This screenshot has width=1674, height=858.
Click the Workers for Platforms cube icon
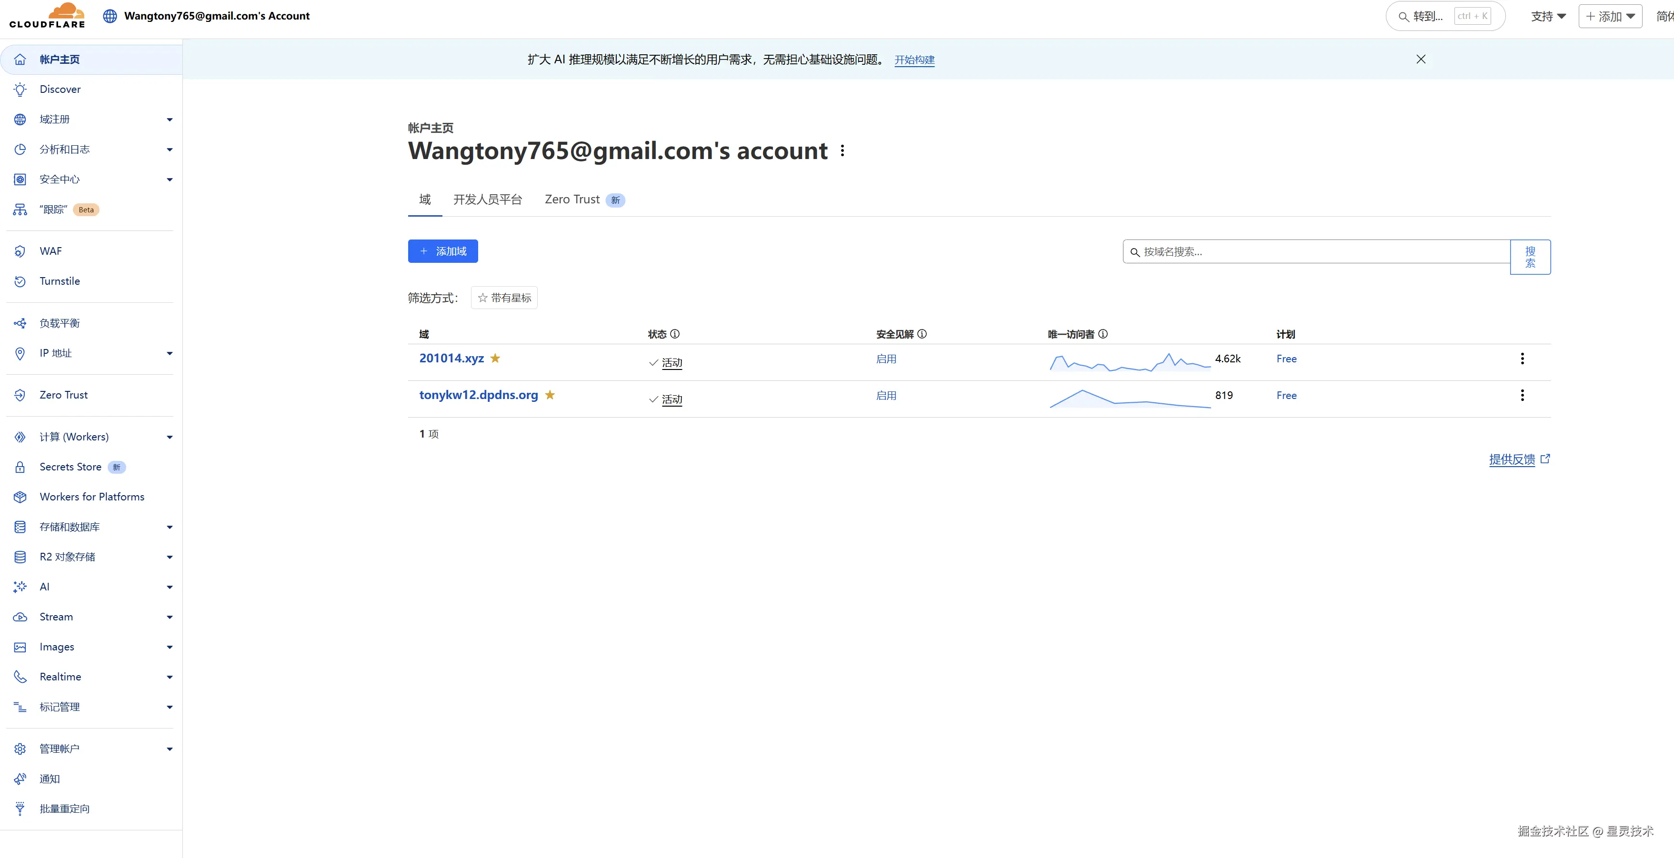tap(20, 497)
